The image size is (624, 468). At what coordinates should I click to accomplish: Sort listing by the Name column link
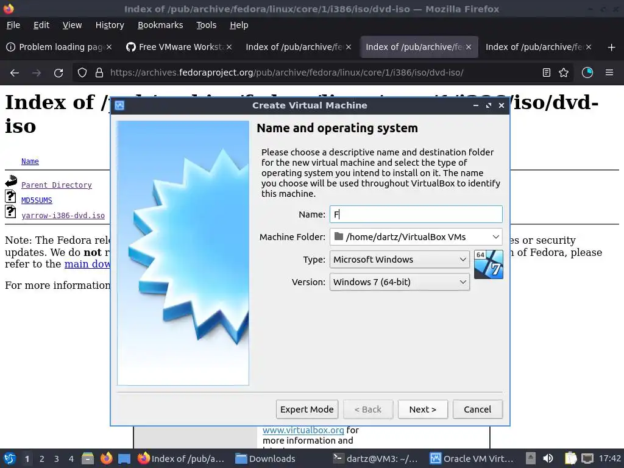30,161
